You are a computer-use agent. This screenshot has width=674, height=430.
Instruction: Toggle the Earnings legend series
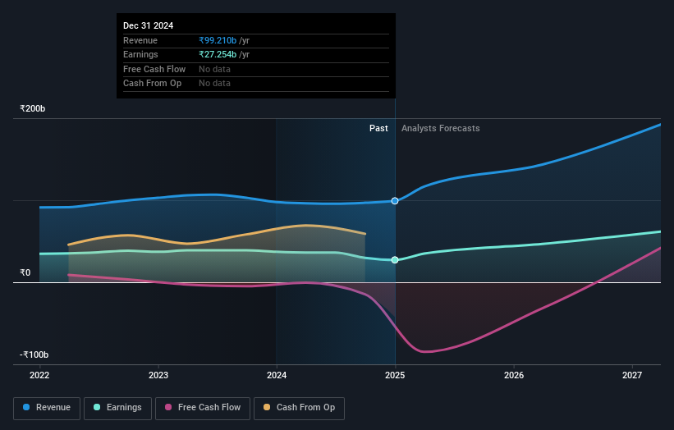pyautogui.click(x=117, y=408)
